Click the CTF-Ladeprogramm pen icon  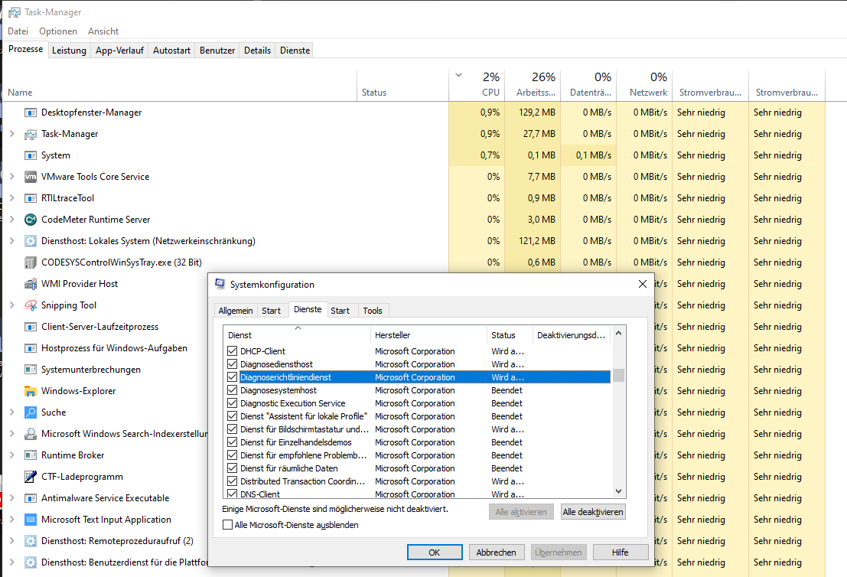(x=31, y=477)
